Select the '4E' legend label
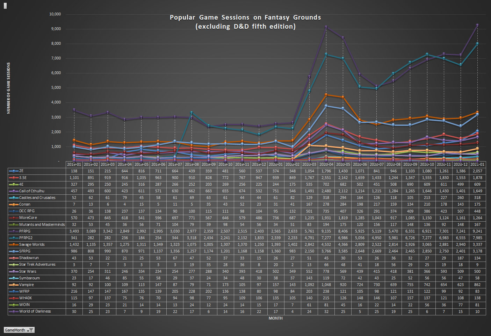 pos(21,184)
